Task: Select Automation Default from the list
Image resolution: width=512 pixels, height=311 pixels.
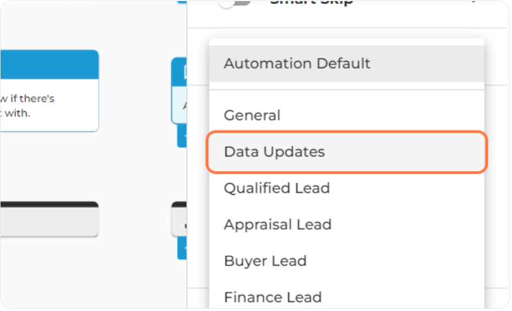Action: (x=346, y=63)
